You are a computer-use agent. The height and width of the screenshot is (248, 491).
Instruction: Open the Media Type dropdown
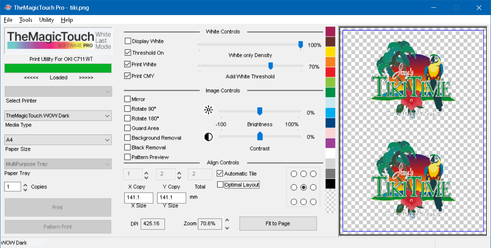point(58,116)
